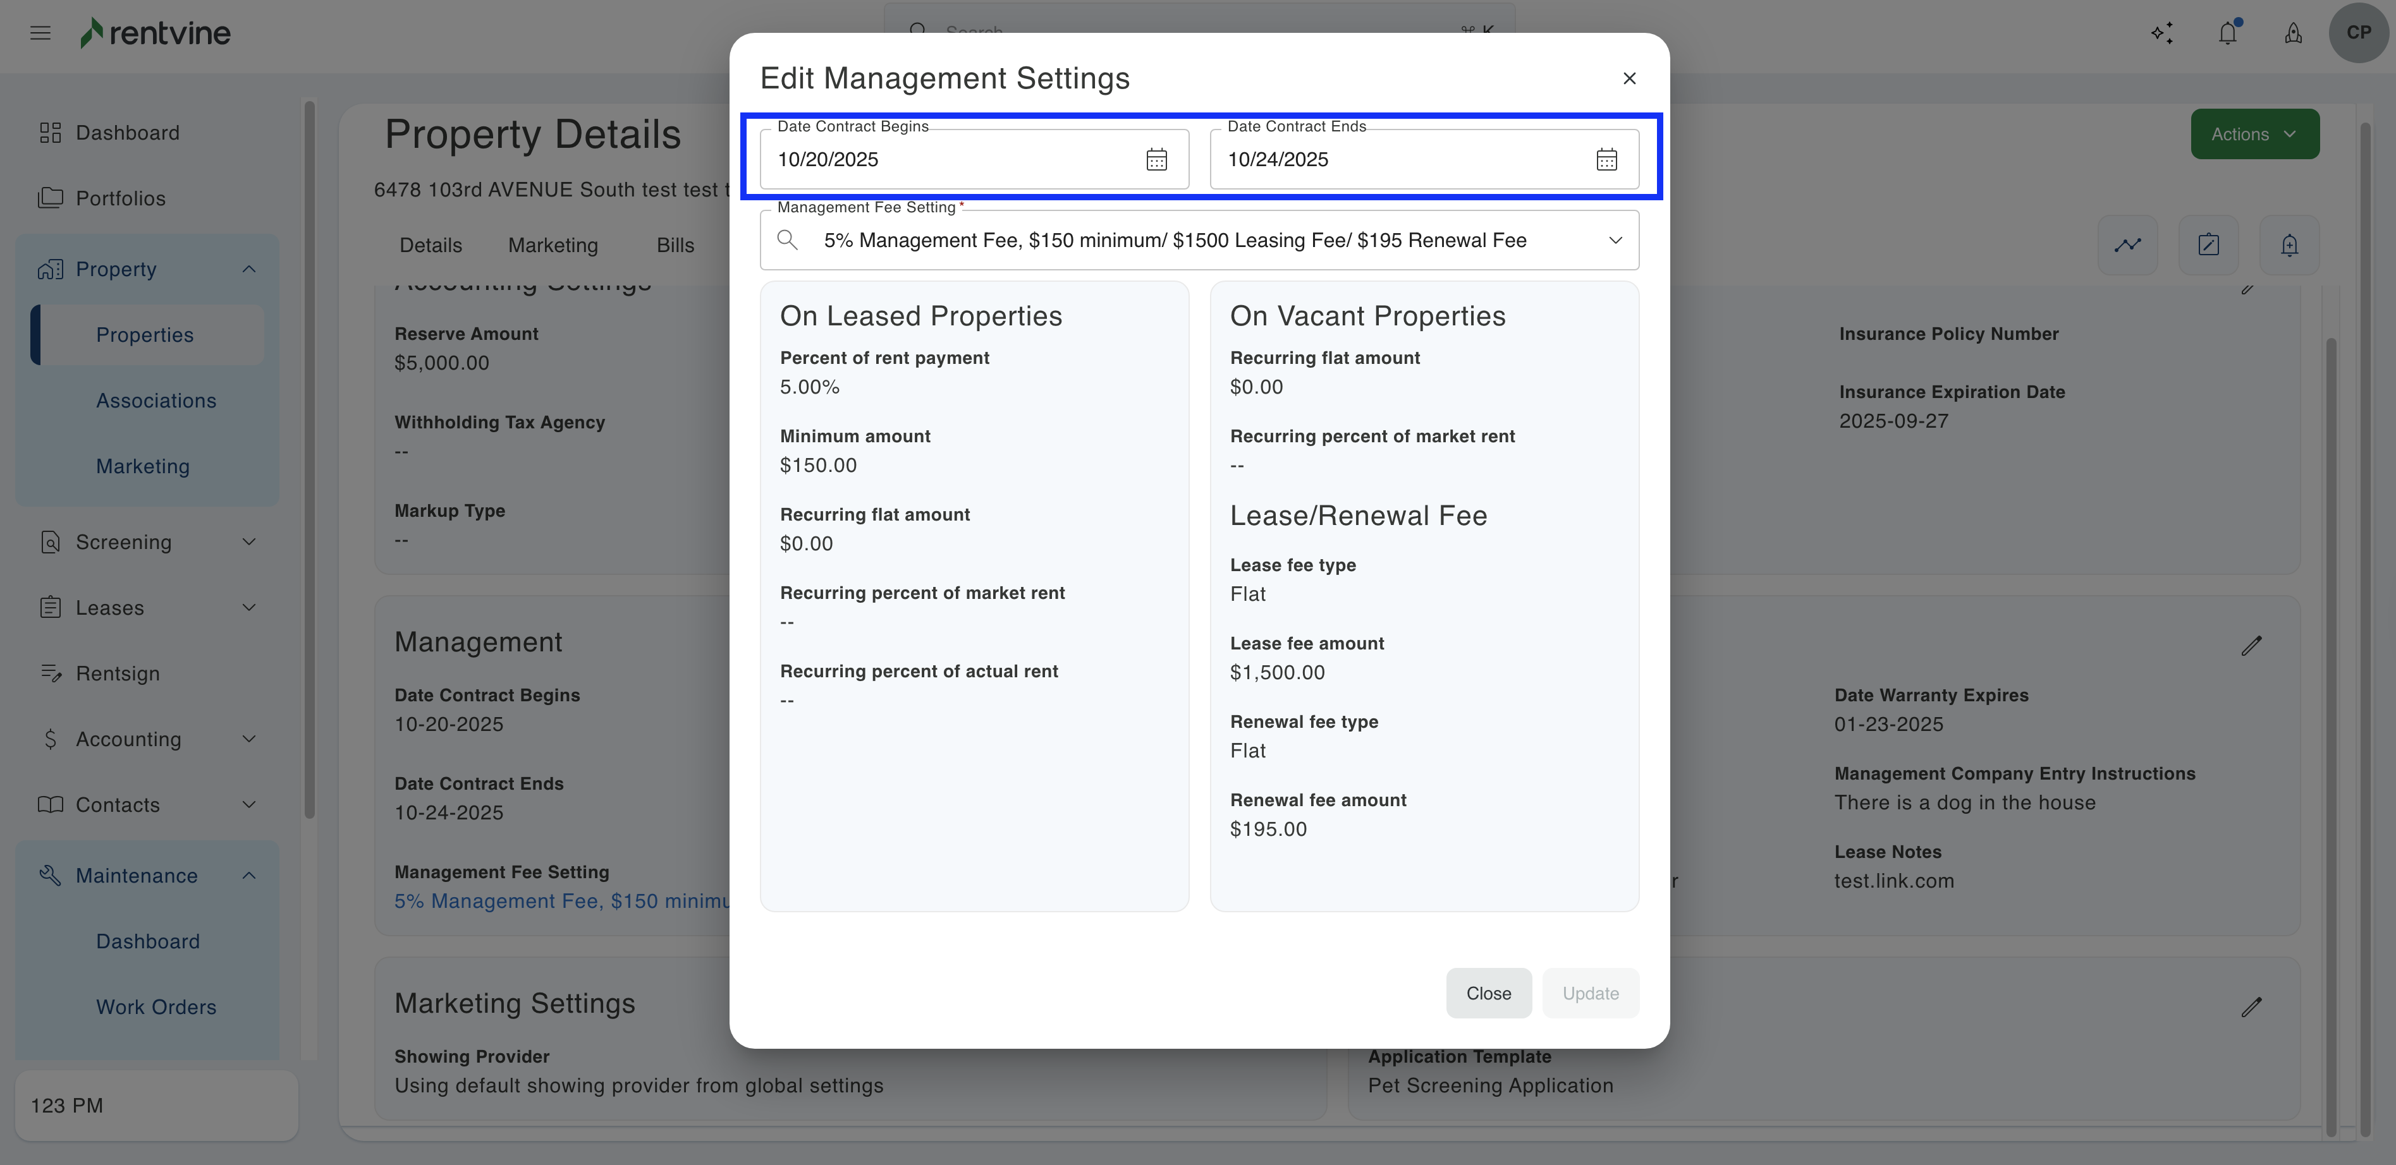Open the Date Contract Ends calendar picker
Screen dimensions: 2396x1165
point(1606,160)
